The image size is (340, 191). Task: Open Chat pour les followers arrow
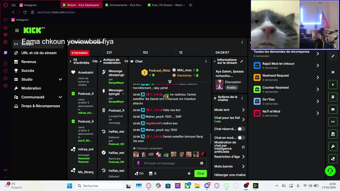pyautogui.click(x=243, y=119)
